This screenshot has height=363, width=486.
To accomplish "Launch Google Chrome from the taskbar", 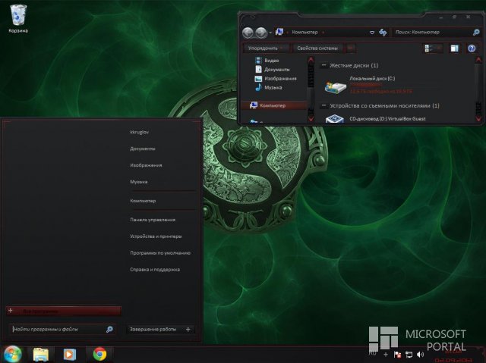I will click(x=99, y=355).
